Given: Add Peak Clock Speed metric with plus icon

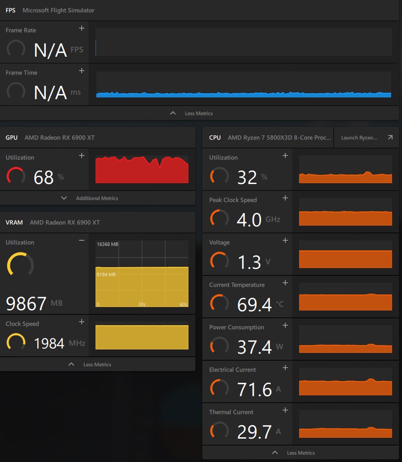Looking at the screenshot, I should [285, 198].
